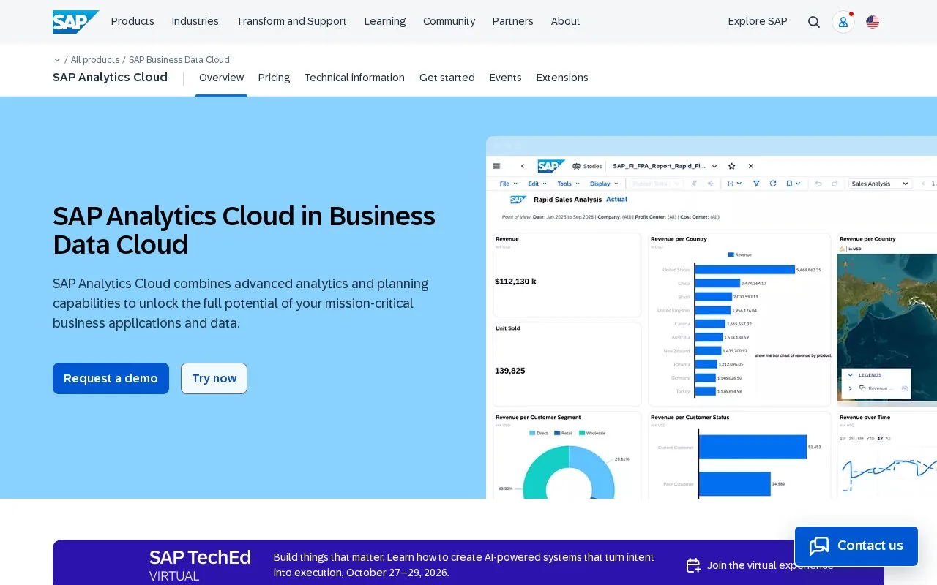This screenshot has height=585, width=937.
Task: Go to the Extensions tab
Action: pyautogui.click(x=562, y=78)
